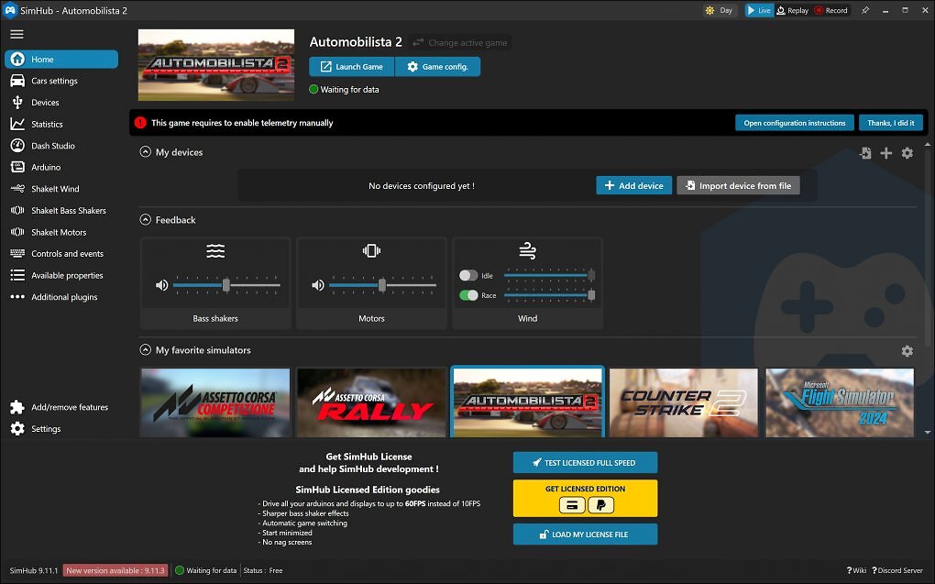935x584 pixels.
Task: Open the hamburger menu icon
Action: click(16, 34)
